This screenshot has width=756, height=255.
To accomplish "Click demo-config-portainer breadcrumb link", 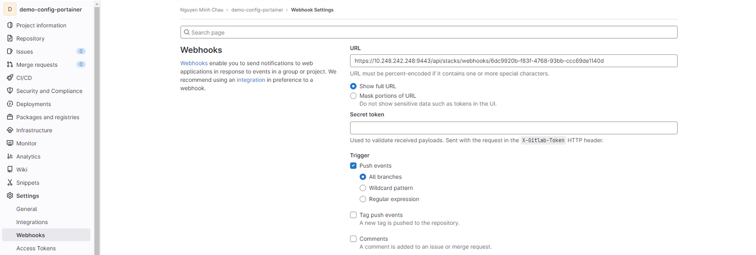I will 257,10.
